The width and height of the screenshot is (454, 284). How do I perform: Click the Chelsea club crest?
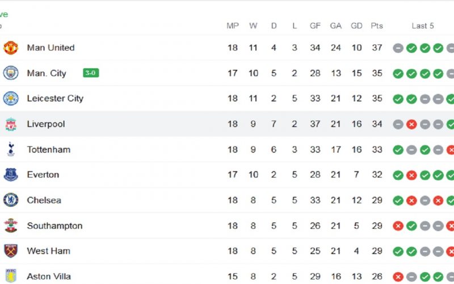click(11, 201)
